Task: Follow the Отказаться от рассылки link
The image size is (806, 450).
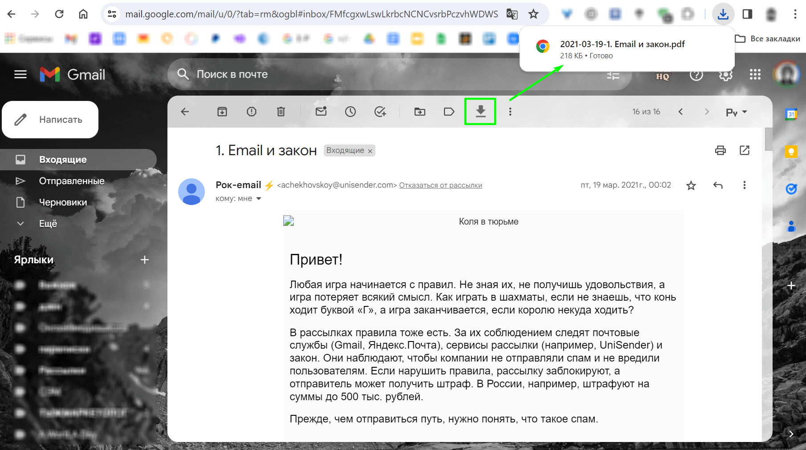Action: tap(440, 185)
